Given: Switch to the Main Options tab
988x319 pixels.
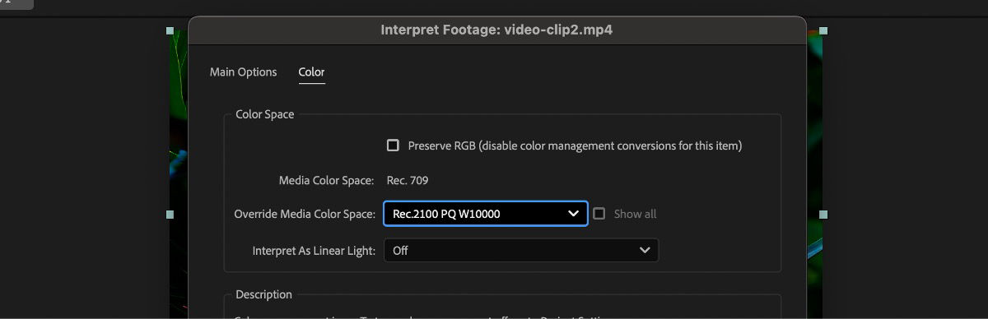Looking at the screenshot, I should 243,72.
